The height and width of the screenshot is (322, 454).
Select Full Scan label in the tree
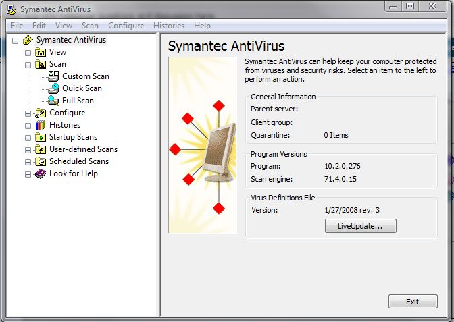(x=78, y=101)
